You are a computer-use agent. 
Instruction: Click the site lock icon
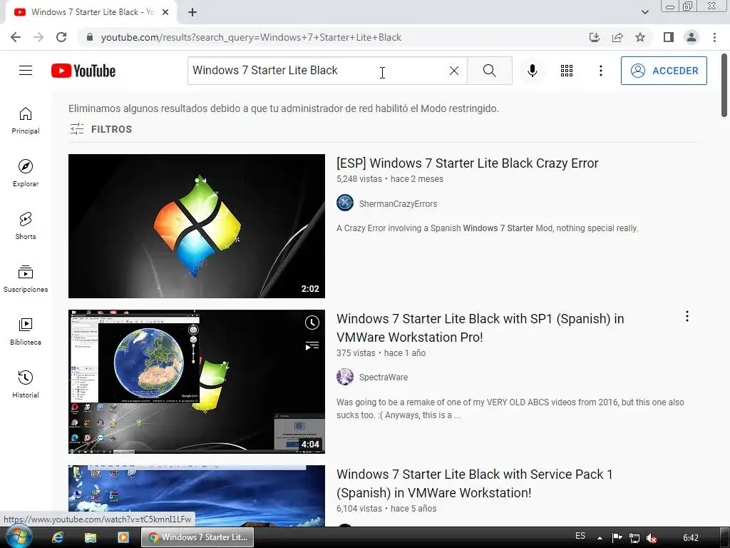point(90,37)
